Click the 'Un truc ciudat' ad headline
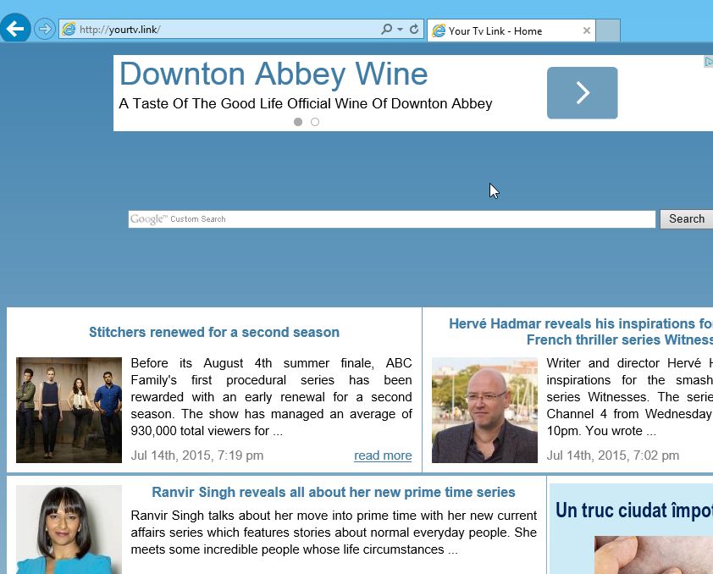The image size is (713, 574). pos(634,511)
